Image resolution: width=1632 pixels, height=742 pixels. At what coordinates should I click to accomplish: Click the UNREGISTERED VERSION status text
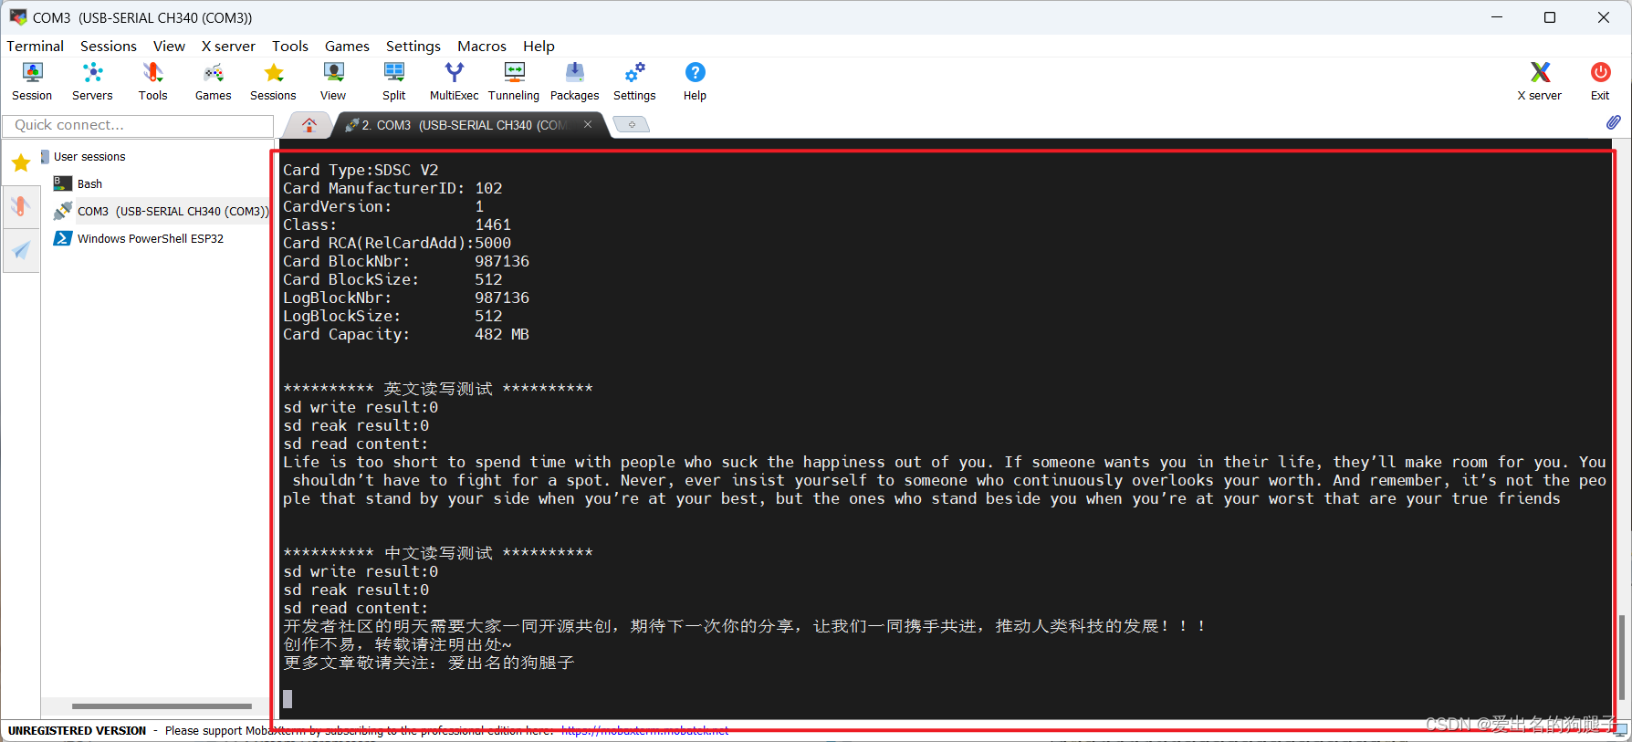[77, 730]
